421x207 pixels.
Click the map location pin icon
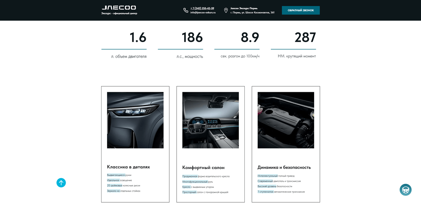click(226, 10)
